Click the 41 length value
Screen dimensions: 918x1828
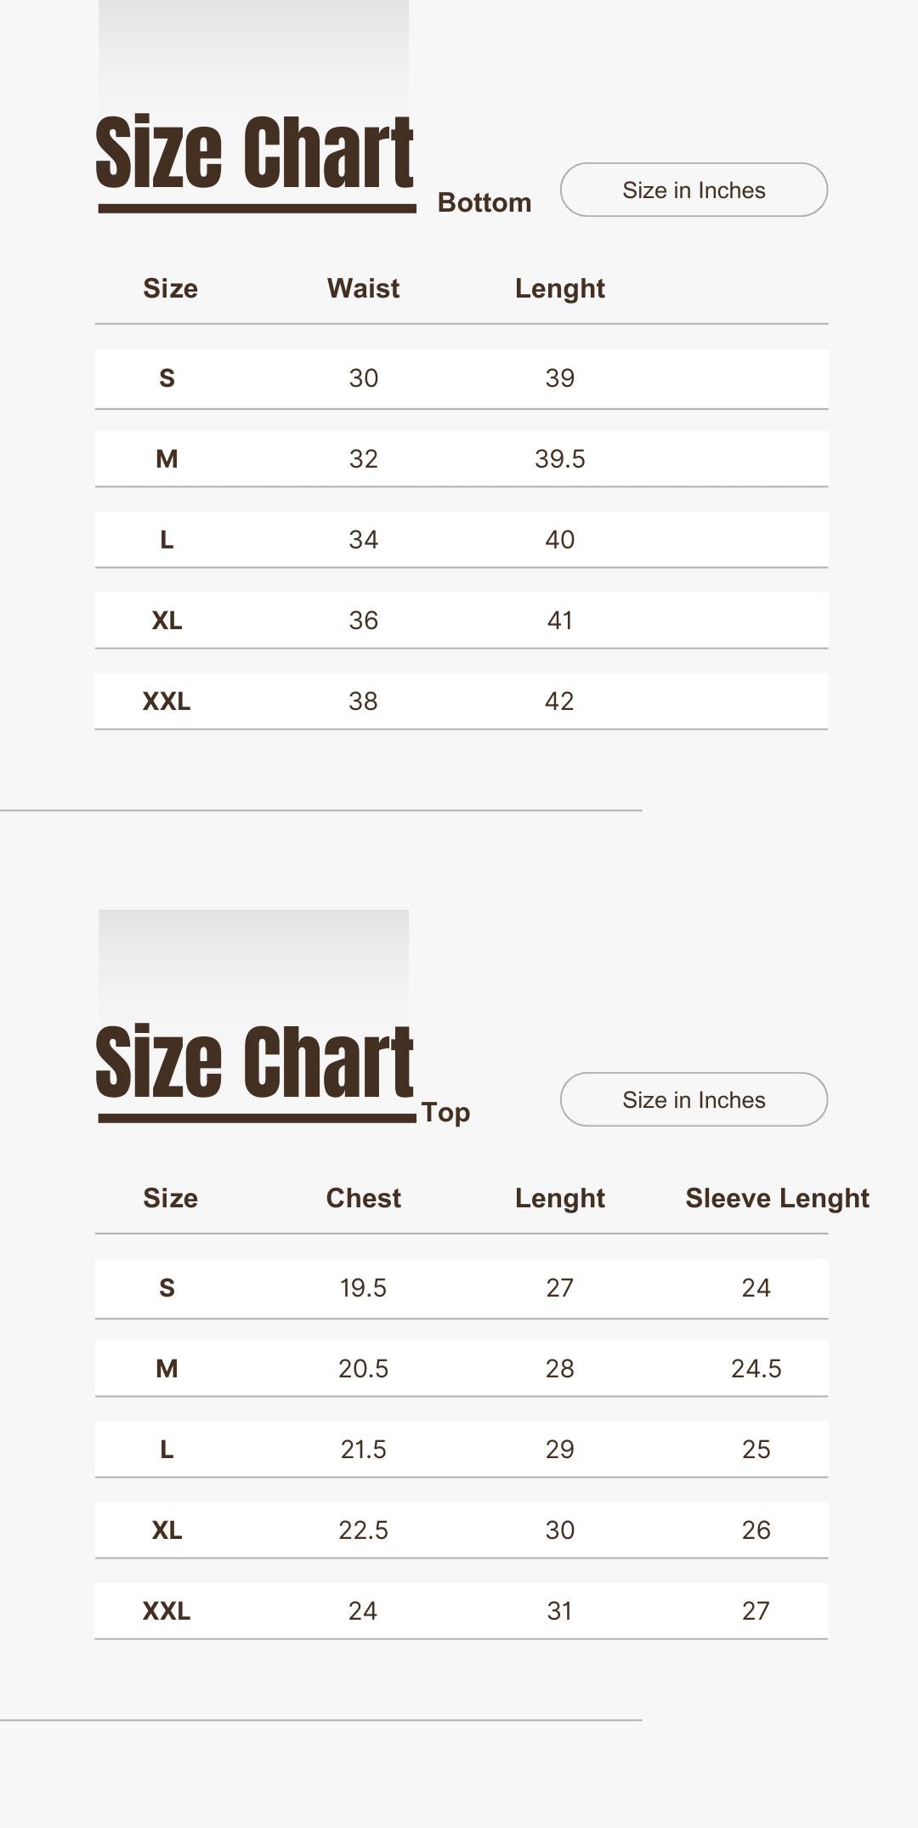point(559,621)
